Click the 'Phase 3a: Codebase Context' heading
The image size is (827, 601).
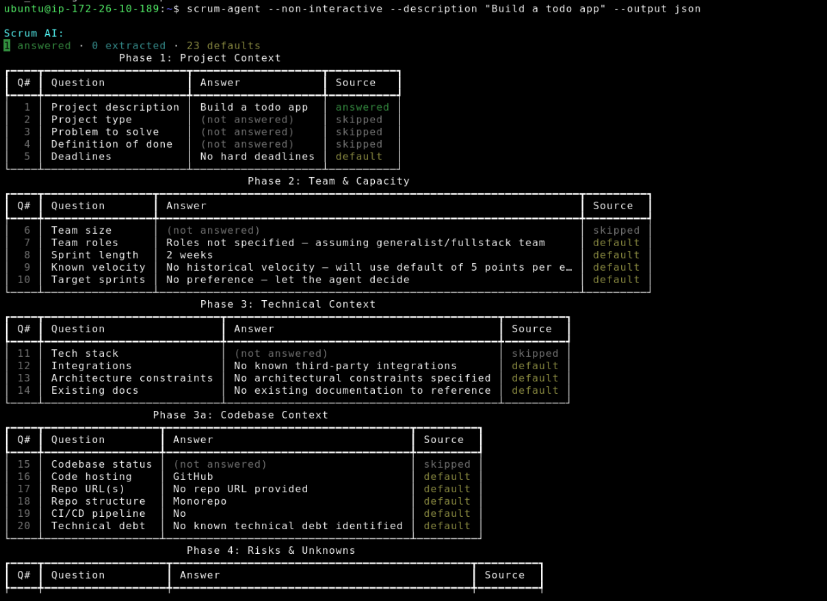241,415
